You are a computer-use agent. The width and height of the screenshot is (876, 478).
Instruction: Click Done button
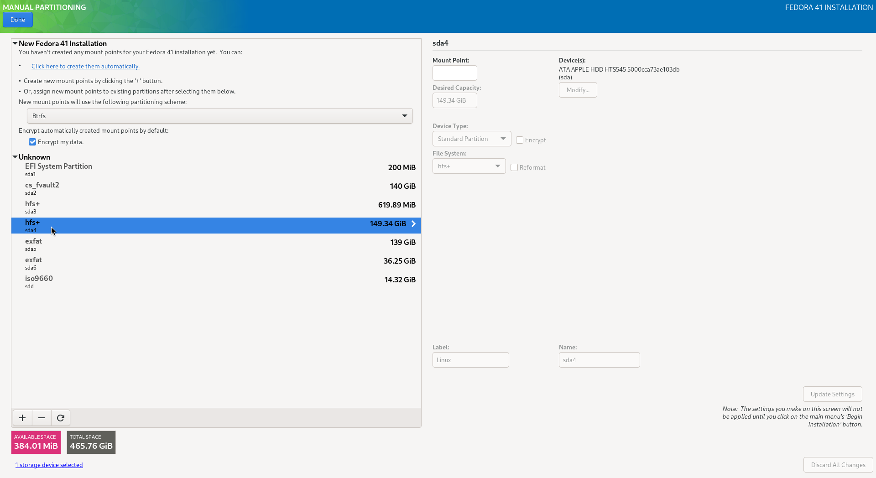[18, 20]
